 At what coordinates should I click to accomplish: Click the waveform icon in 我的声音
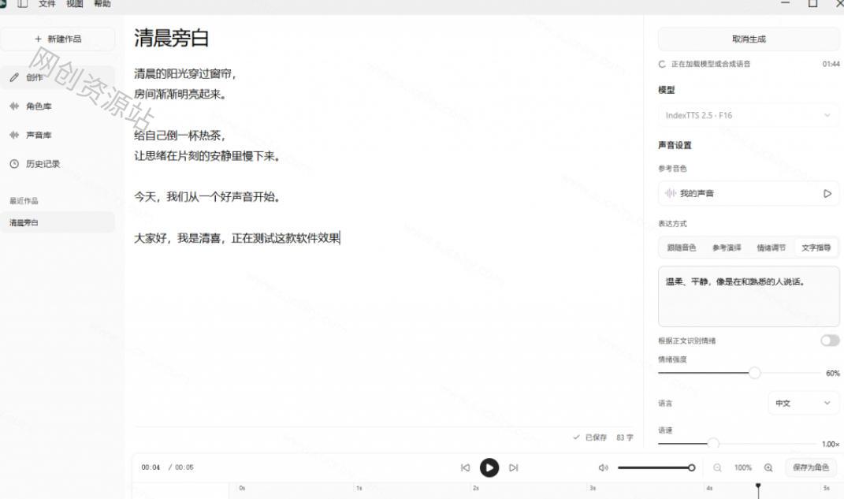(x=670, y=193)
